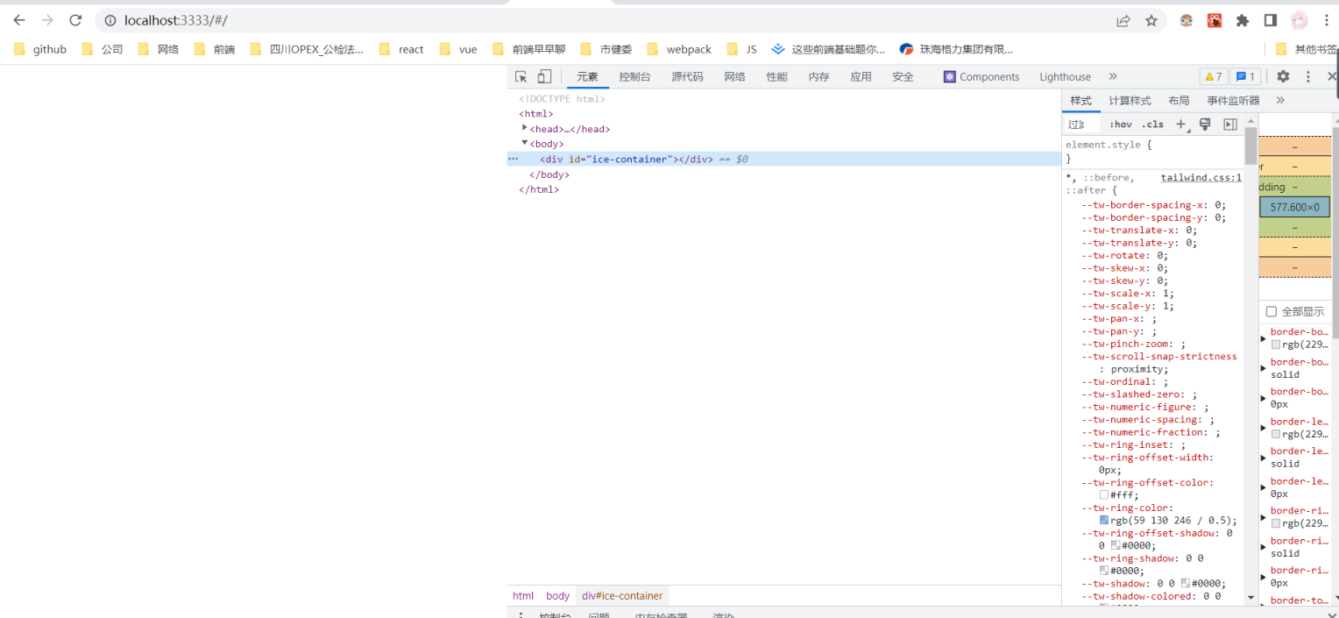
Task: Open the Chrome three-dot menu
Action: 1326,20
